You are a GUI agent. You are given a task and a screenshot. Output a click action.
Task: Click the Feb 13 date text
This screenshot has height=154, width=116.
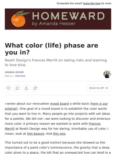point(9,76)
